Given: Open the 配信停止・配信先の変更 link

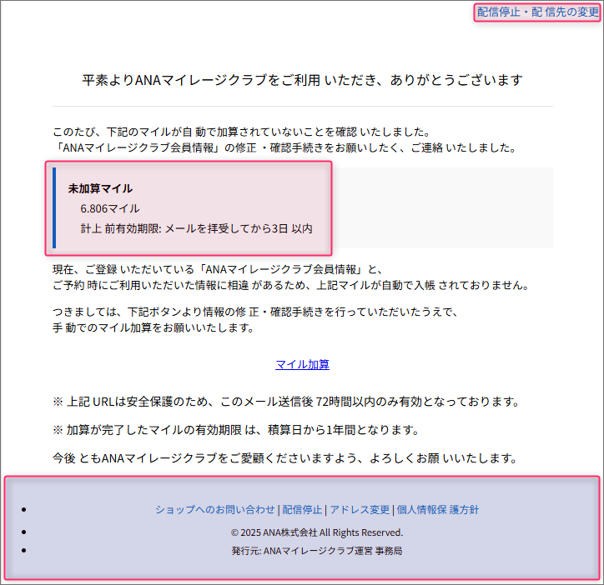Looking at the screenshot, I should click(538, 12).
